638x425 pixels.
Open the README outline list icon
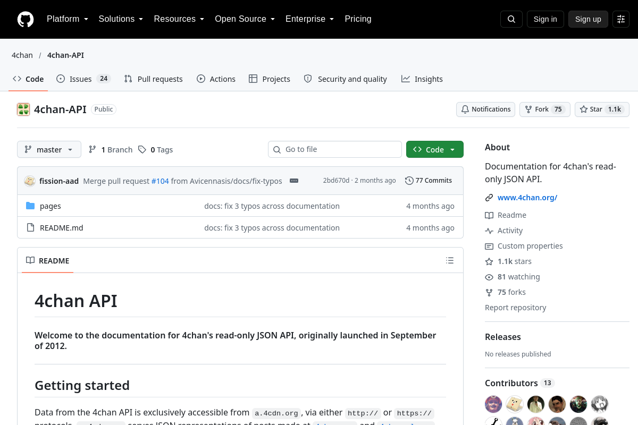coord(450,260)
